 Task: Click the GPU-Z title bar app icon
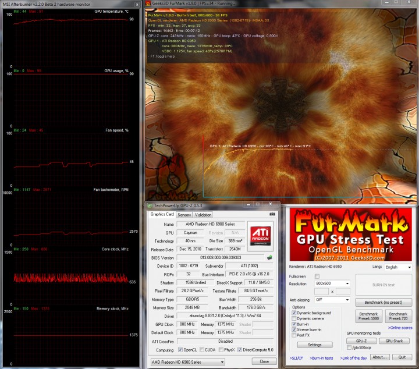(x=150, y=205)
